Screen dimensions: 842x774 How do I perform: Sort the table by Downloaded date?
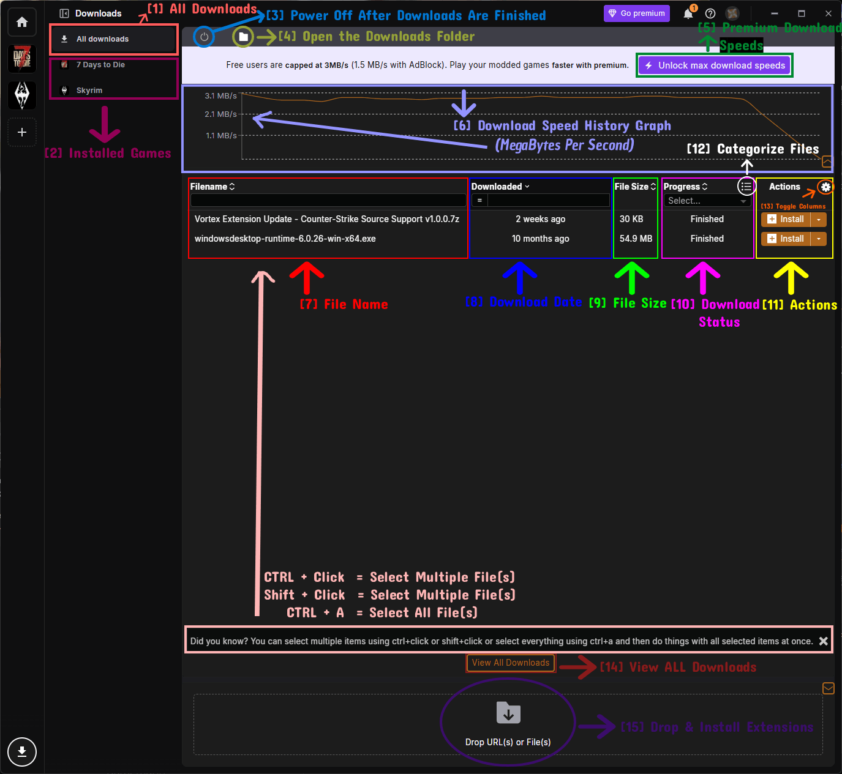click(x=500, y=187)
